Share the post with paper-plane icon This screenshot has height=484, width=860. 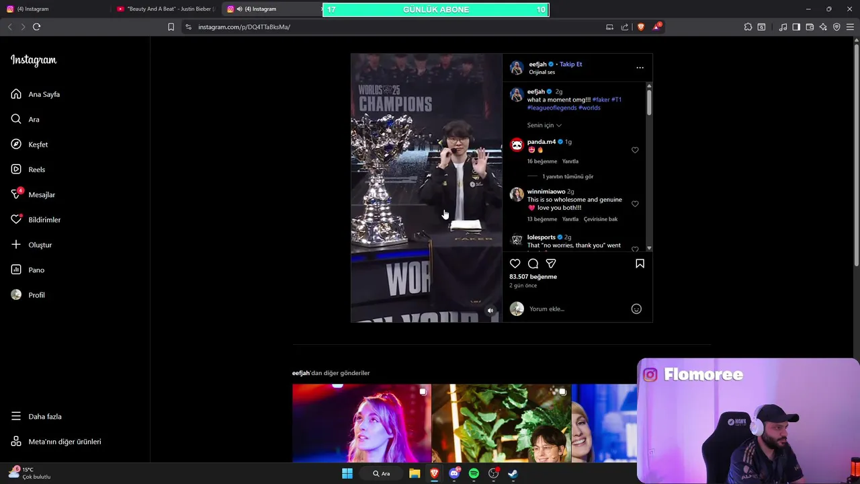click(551, 264)
